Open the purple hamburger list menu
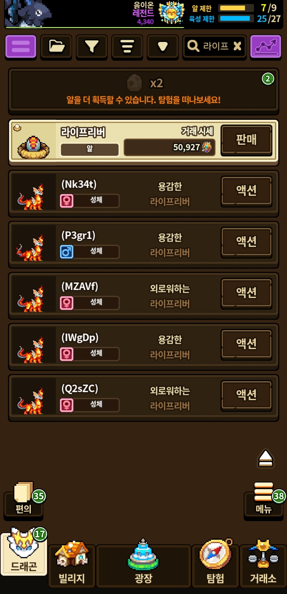The image size is (287, 594). [21, 47]
